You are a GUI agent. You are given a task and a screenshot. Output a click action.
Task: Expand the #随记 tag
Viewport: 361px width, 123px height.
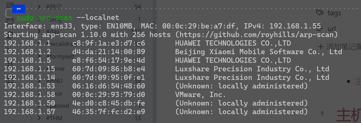(39, 7)
